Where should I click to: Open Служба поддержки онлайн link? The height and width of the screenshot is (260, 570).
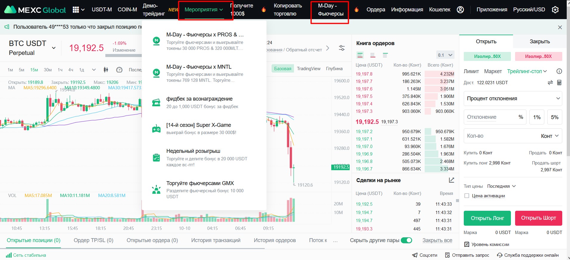coord(528,255)
